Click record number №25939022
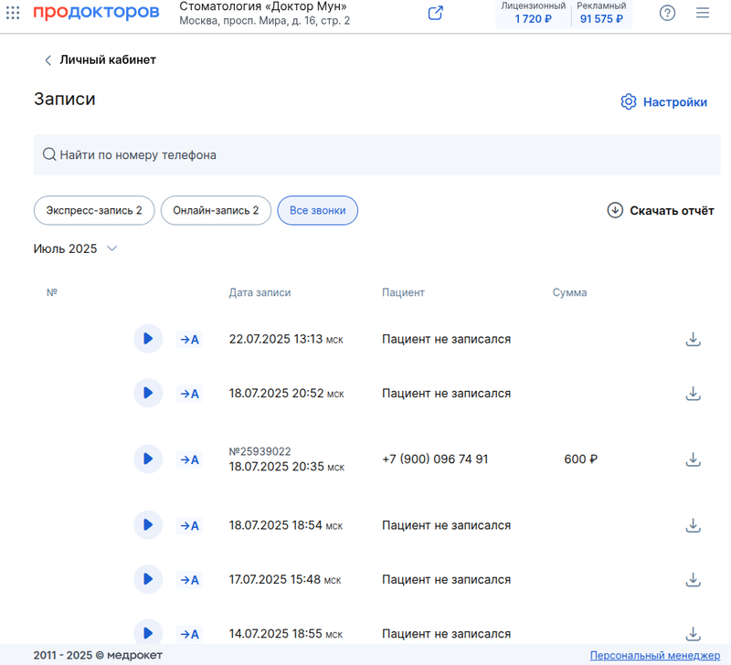 [x=260, y=451]
